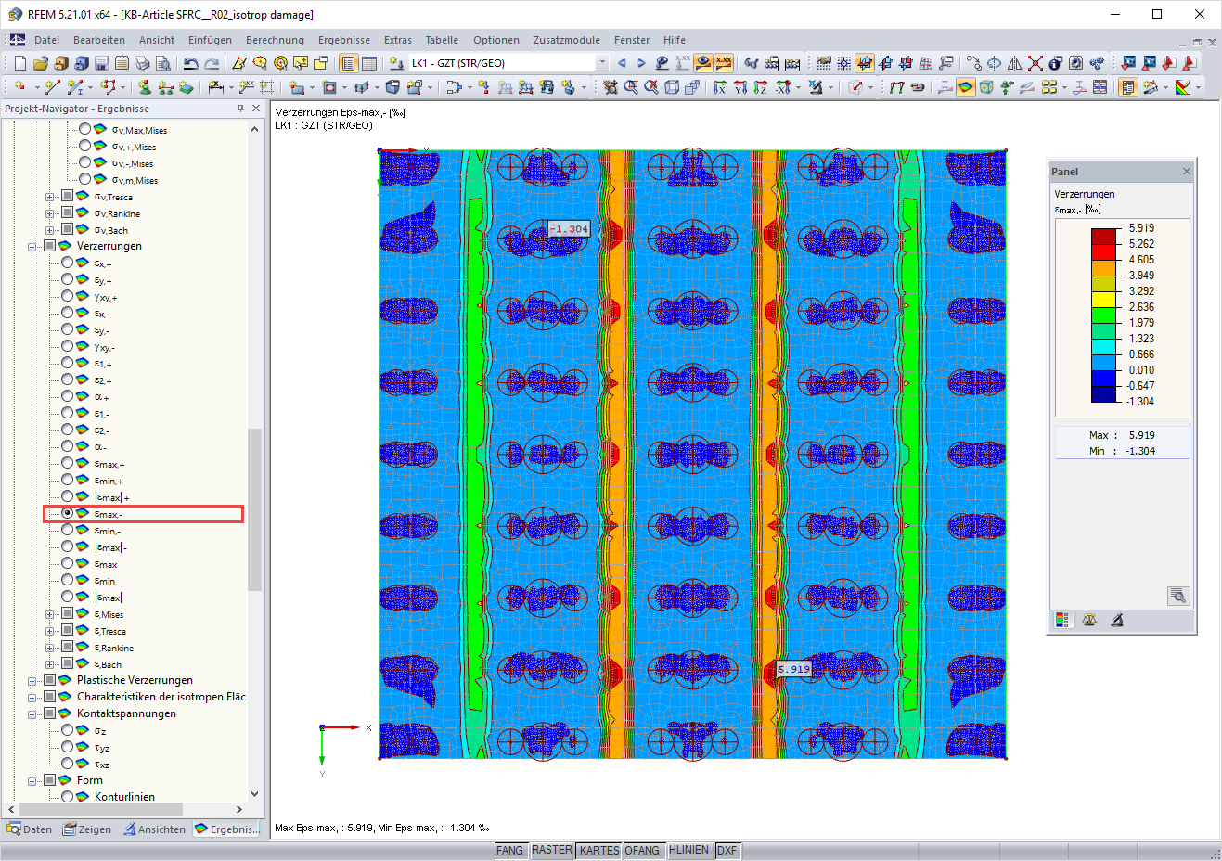Select the εmax,+ radio button
Viewport: 1222px width, 861px height.
point(68,463)
